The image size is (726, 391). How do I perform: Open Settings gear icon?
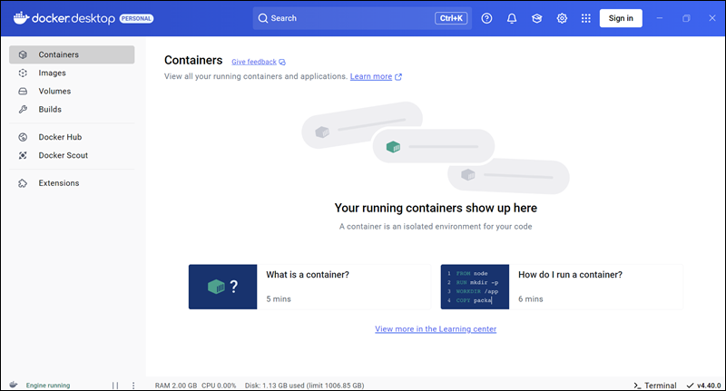(x=562, y=18)
